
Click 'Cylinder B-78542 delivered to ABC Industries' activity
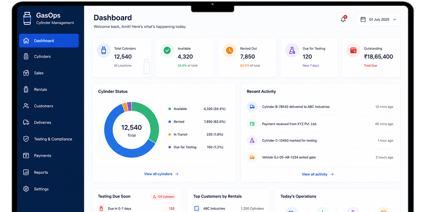tap(296, 107)
